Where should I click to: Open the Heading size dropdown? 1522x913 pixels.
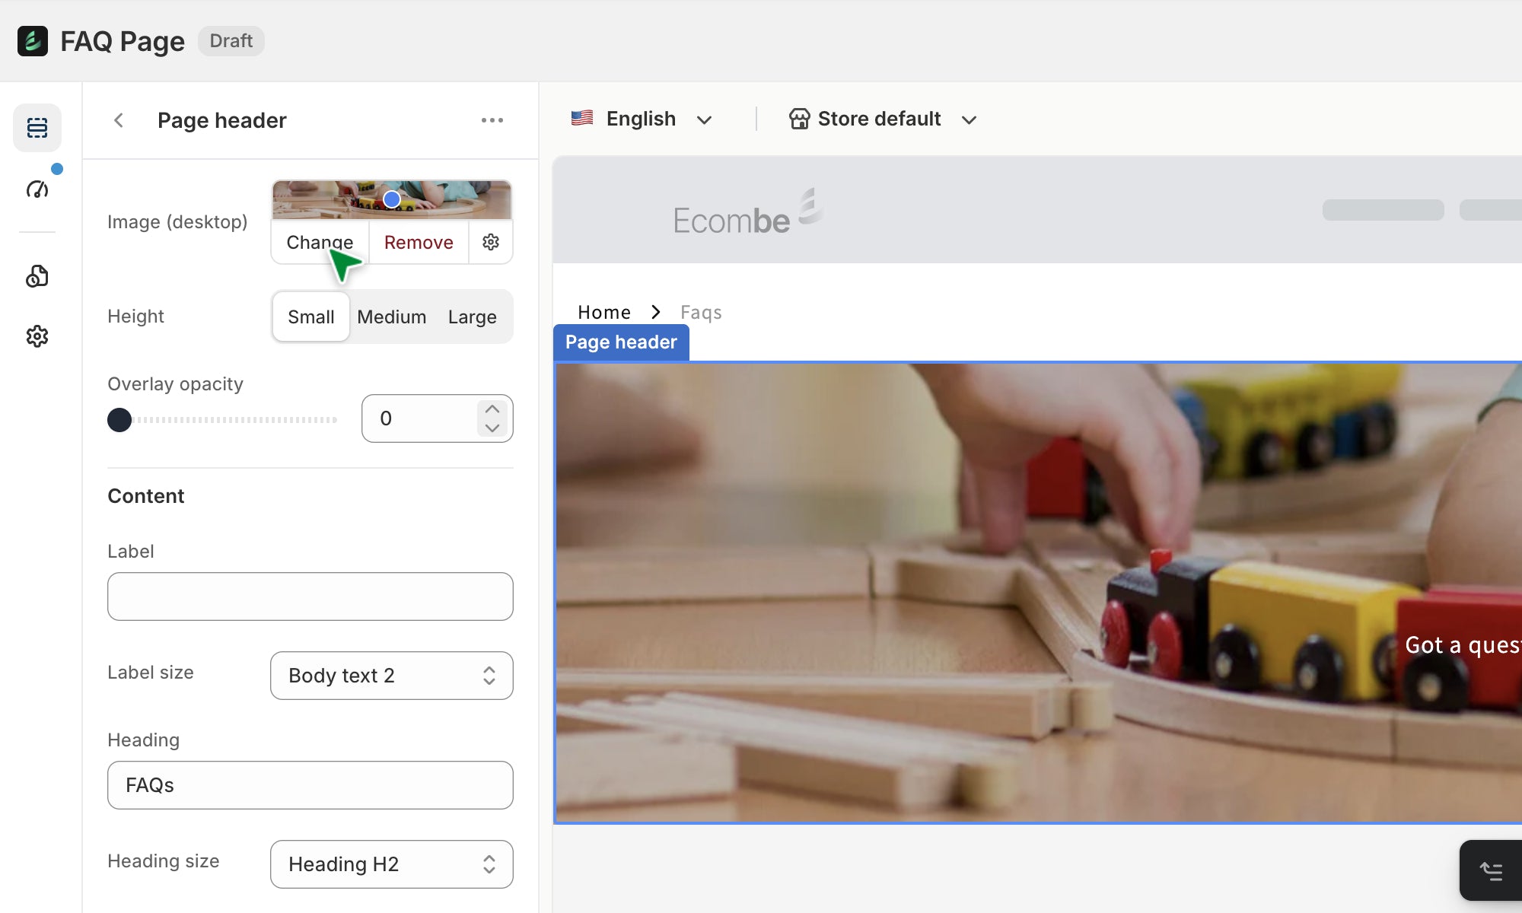coord(391,864)
